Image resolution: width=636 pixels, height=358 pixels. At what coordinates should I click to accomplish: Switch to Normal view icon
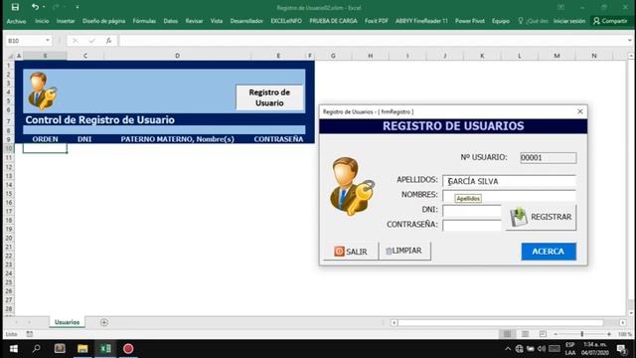(507, 334)
